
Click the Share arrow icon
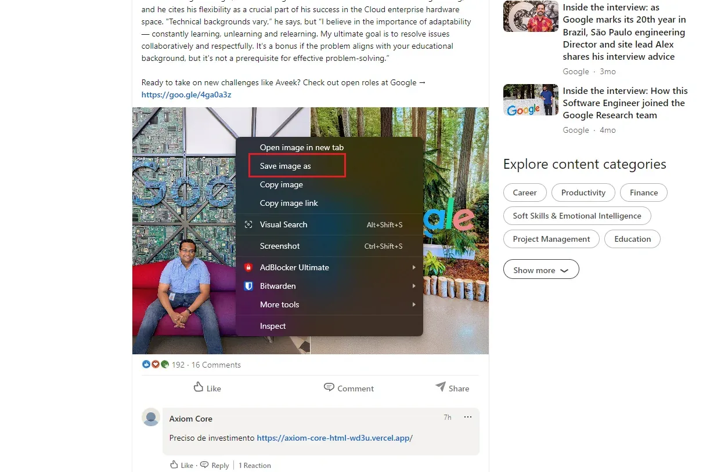point(441,387)
